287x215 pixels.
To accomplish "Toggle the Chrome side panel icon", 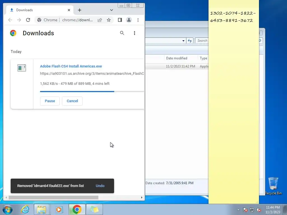I will pyautogui.click(x=120, y=20).
